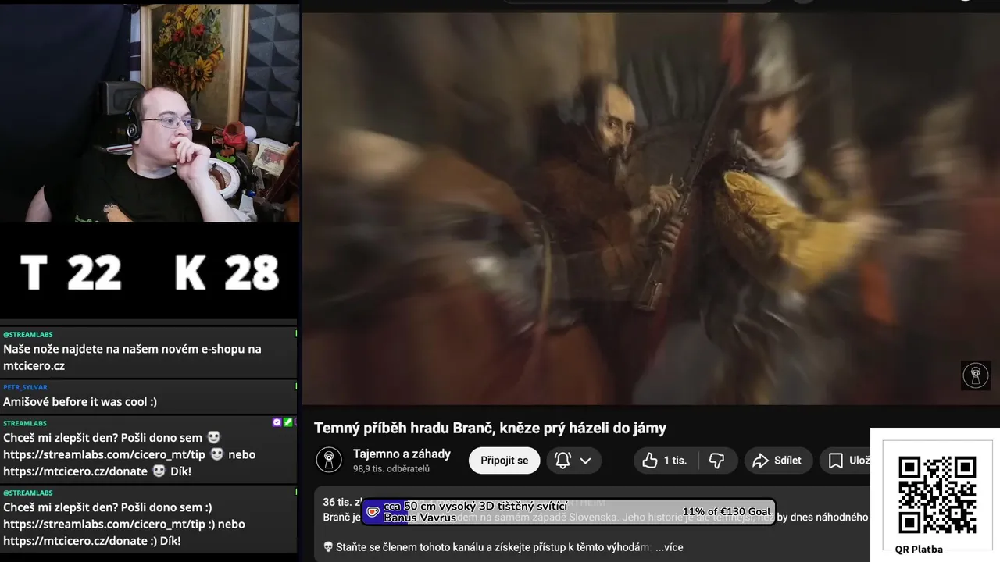The image size is (1000, 562).
Task: Click the €130 goal progress bar
Action: coord(569,512)
